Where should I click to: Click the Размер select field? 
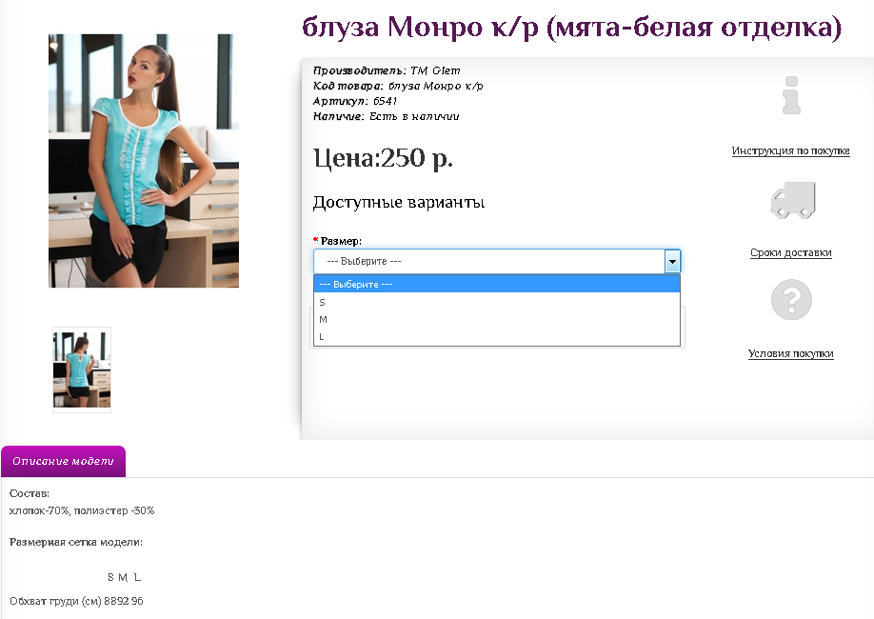click(x=497, y=261)
